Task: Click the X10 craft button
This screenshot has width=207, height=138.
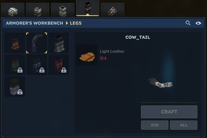Action: (155, 125)
